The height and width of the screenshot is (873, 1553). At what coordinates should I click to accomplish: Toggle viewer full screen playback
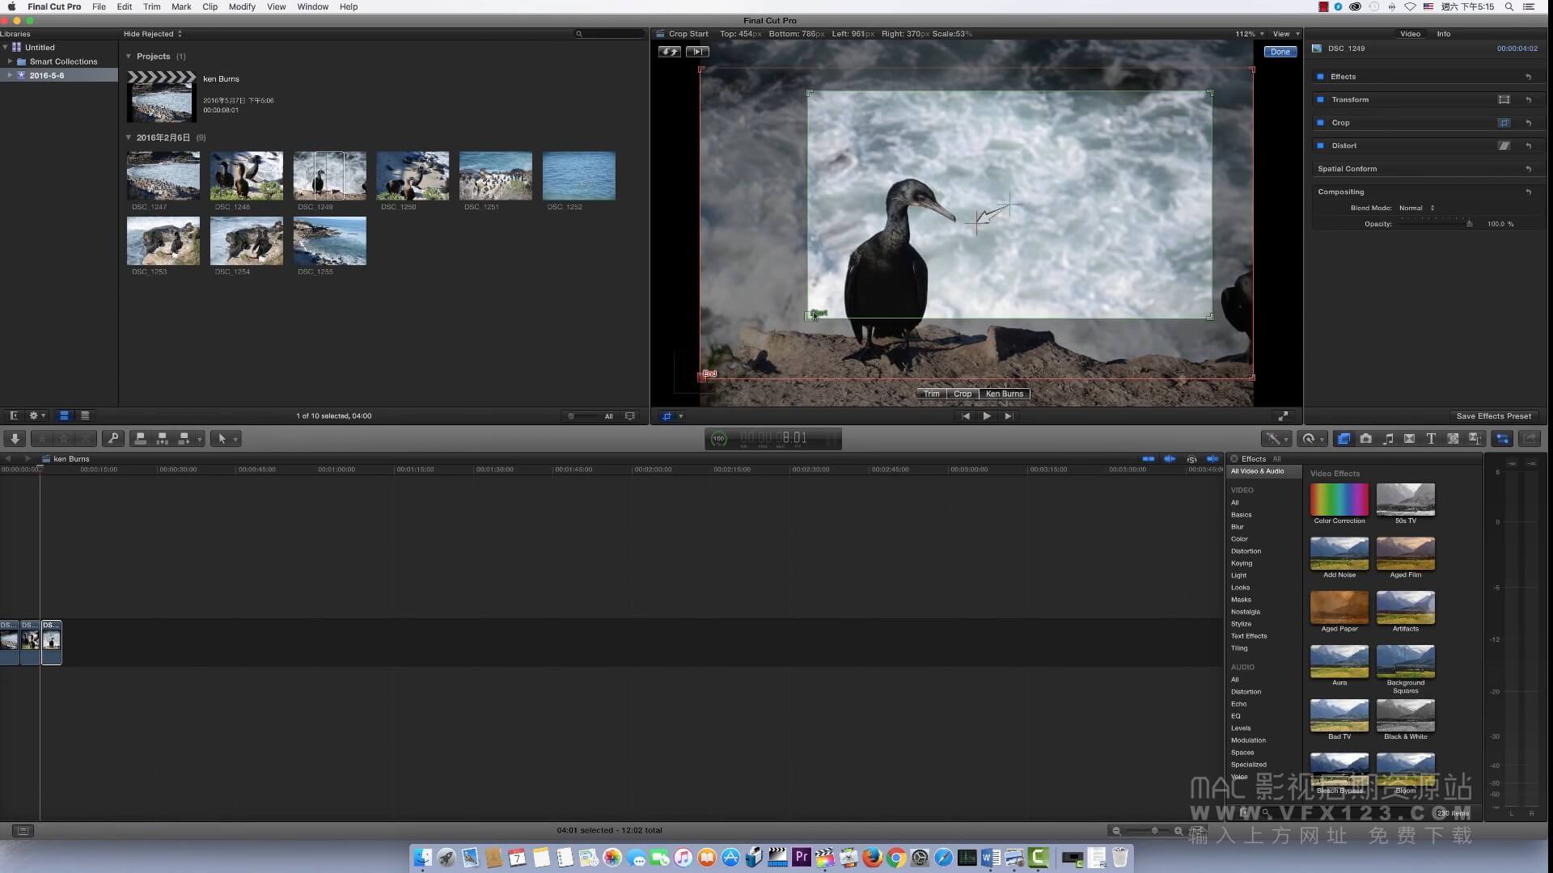[x=1283, y=416]
